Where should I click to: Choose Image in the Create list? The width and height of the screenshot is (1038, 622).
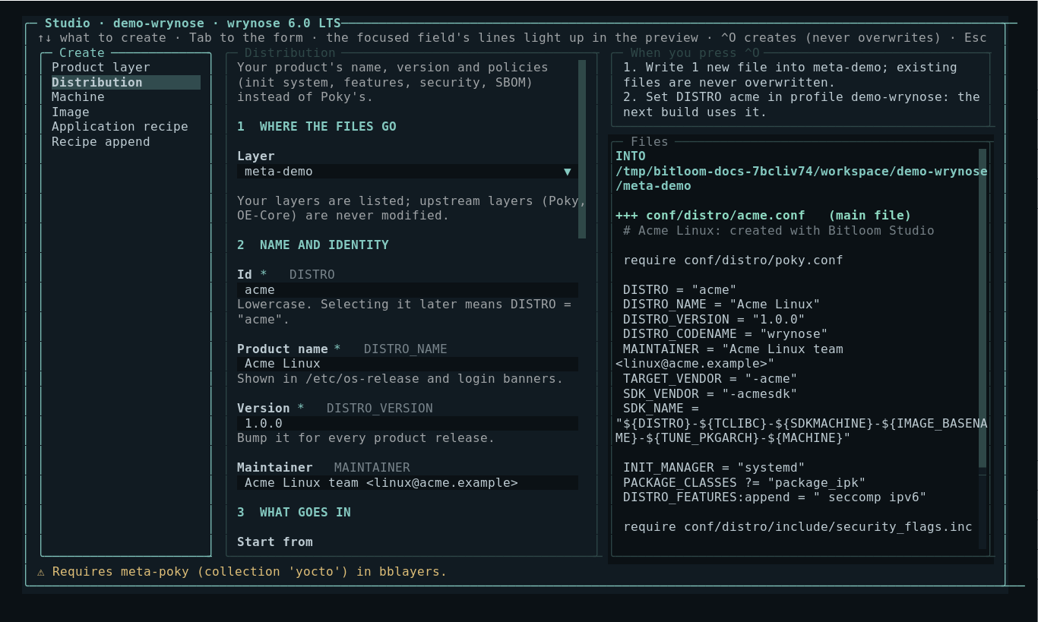point(125,112)
